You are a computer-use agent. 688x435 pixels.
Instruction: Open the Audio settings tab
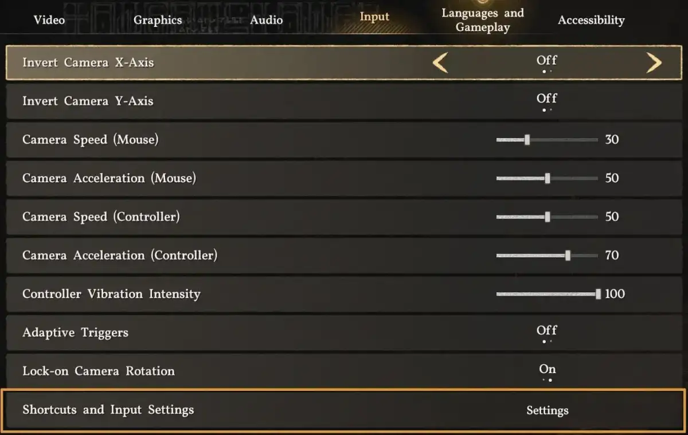tap(267, 19)
